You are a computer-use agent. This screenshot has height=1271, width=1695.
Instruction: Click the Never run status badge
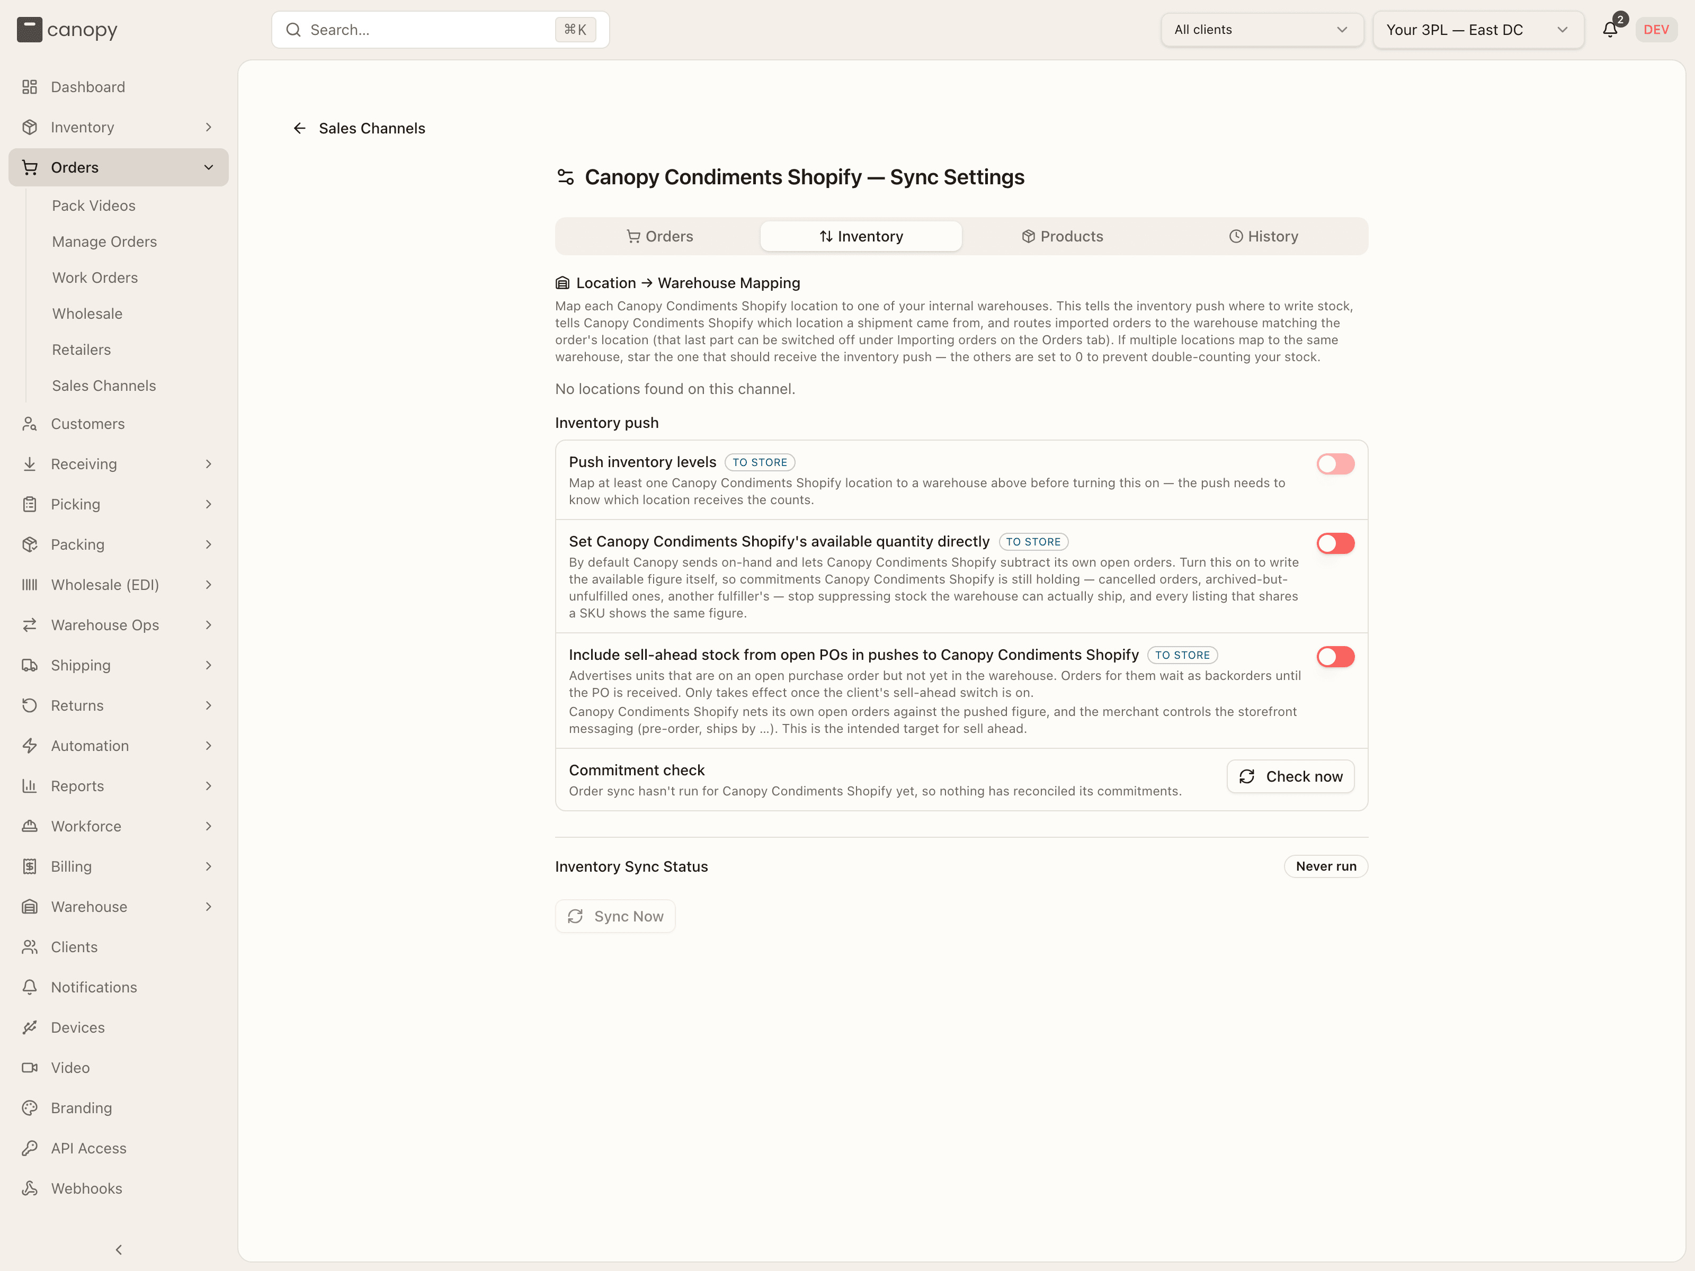(x=1326, y=866)
